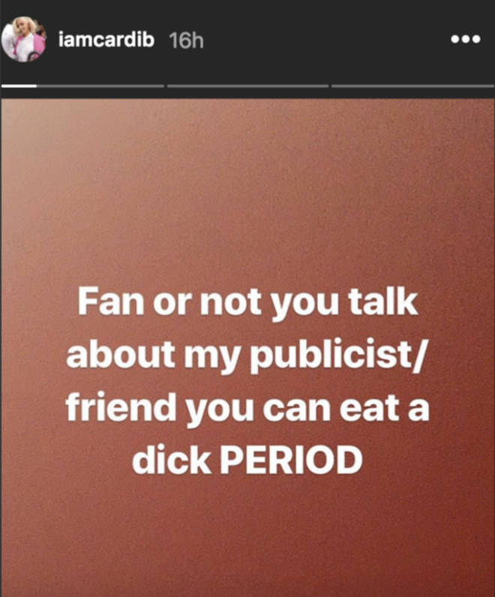
Task: Click the word "Fan" in the story
Action: (x=111, y=301)
